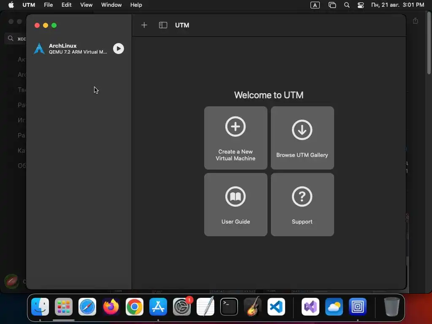Click the keyboard input source indicator

click(315, 5)
